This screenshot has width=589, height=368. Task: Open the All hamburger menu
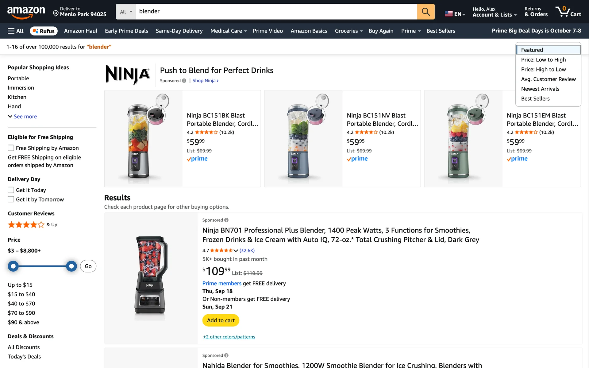coord(16,31)
